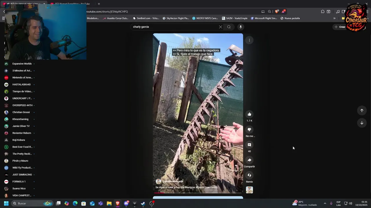This screenshot has width=371, height=208.
Task: Open SkyVector Flight Planning bookmark
Action: [176, 18]
